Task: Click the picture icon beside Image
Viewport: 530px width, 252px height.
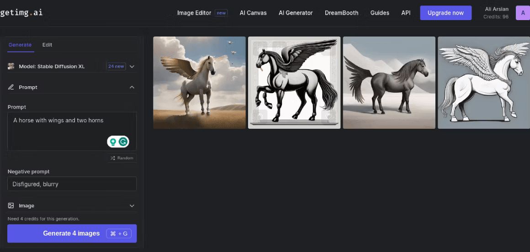Action: click(x=11, y=205)
